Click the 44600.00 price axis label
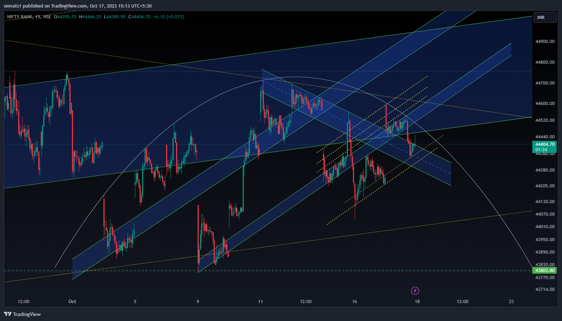 (545, 103)
